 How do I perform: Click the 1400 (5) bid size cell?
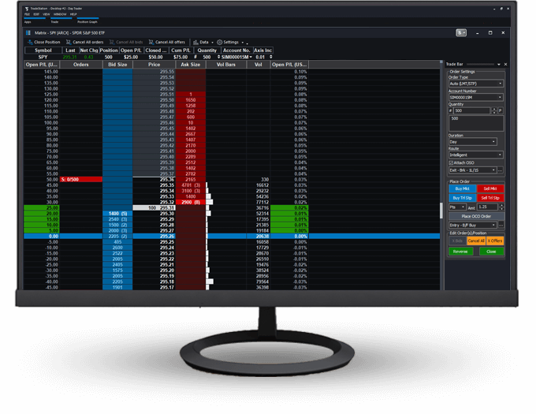point(117,214)
